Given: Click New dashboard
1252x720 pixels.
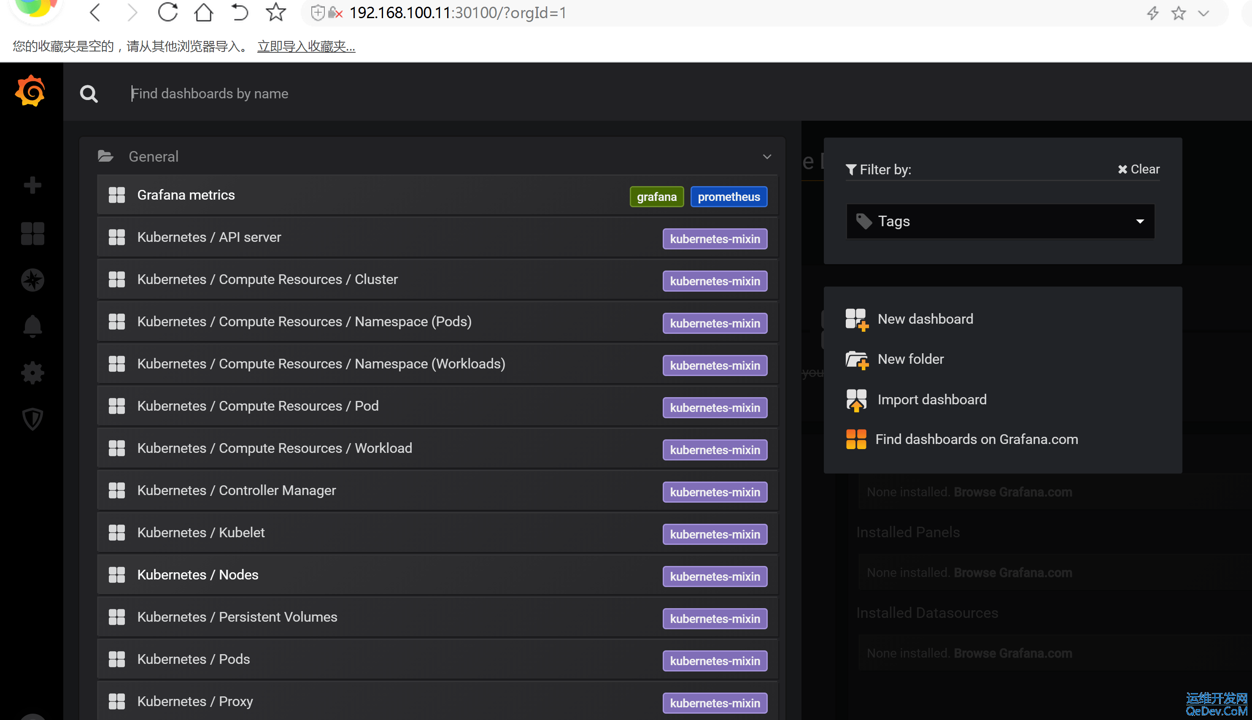Looking at the screenshot, I should point(925,319).
